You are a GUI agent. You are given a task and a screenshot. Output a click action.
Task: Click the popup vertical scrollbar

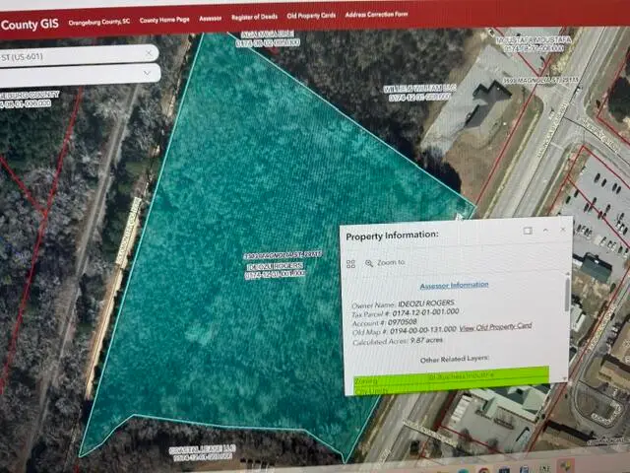[x=567, y=294]
